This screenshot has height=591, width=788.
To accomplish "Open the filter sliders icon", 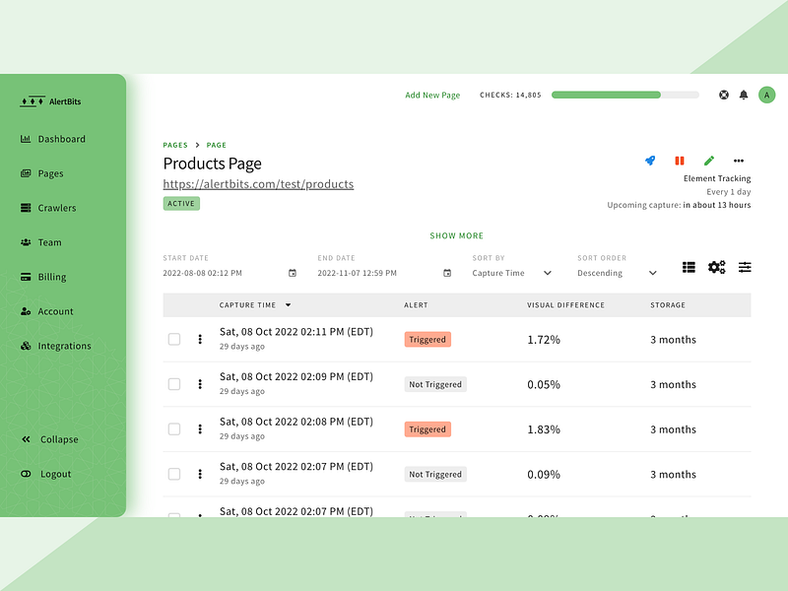I will (745, 267).
